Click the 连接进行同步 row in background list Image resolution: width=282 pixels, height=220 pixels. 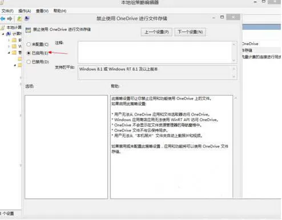(261, 57)
